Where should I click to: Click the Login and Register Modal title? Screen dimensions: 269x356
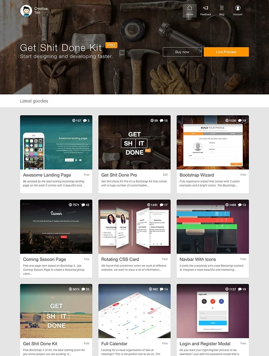(x=205, y=344)
